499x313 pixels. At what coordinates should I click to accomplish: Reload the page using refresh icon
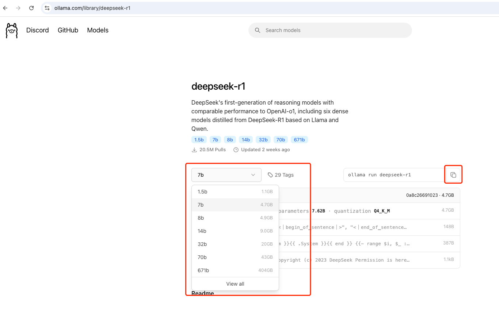[31, 8]
